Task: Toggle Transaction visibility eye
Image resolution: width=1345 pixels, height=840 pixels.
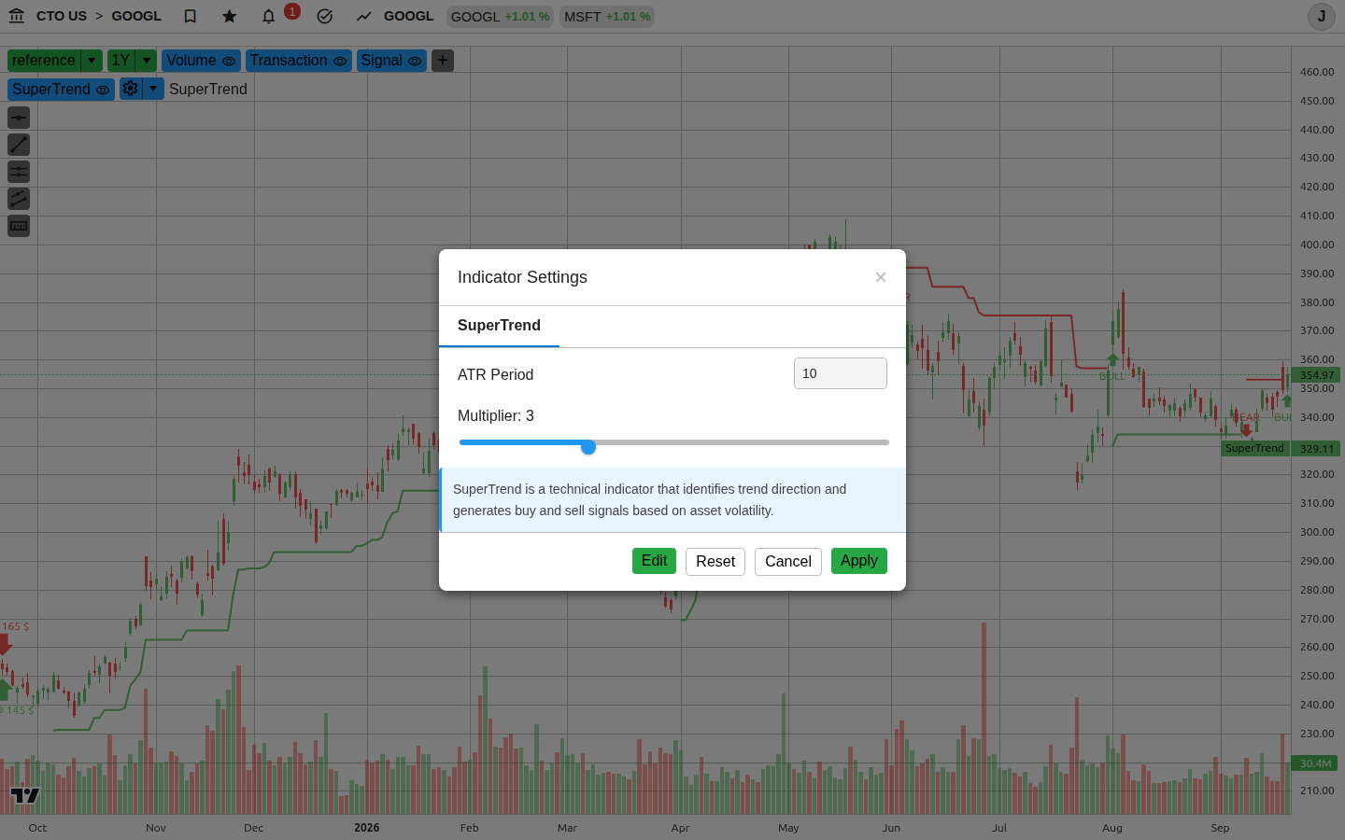Action: click(340, 61)
